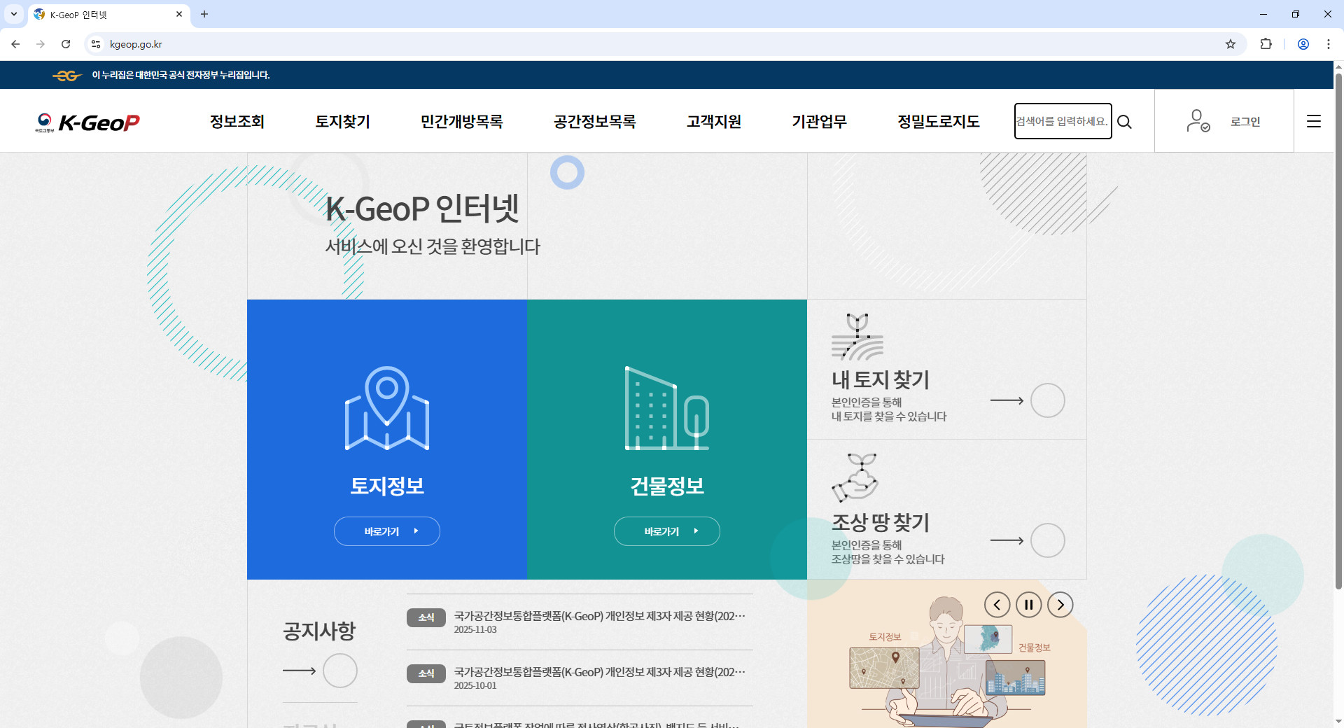Open the 공간정보목록 menu

coord(595,122)
